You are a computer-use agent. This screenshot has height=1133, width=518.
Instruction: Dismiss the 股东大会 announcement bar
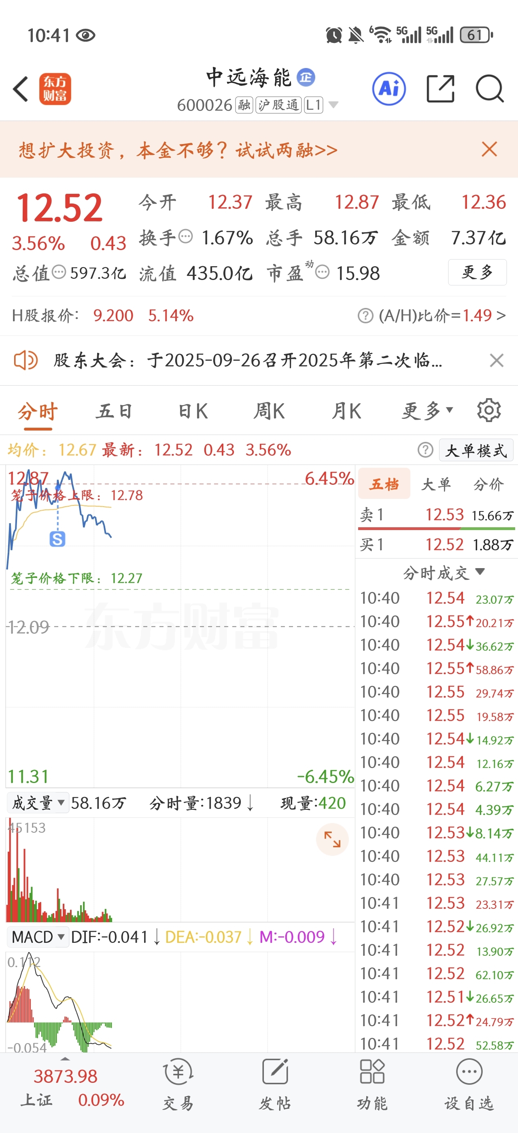[x=497, y=360]
